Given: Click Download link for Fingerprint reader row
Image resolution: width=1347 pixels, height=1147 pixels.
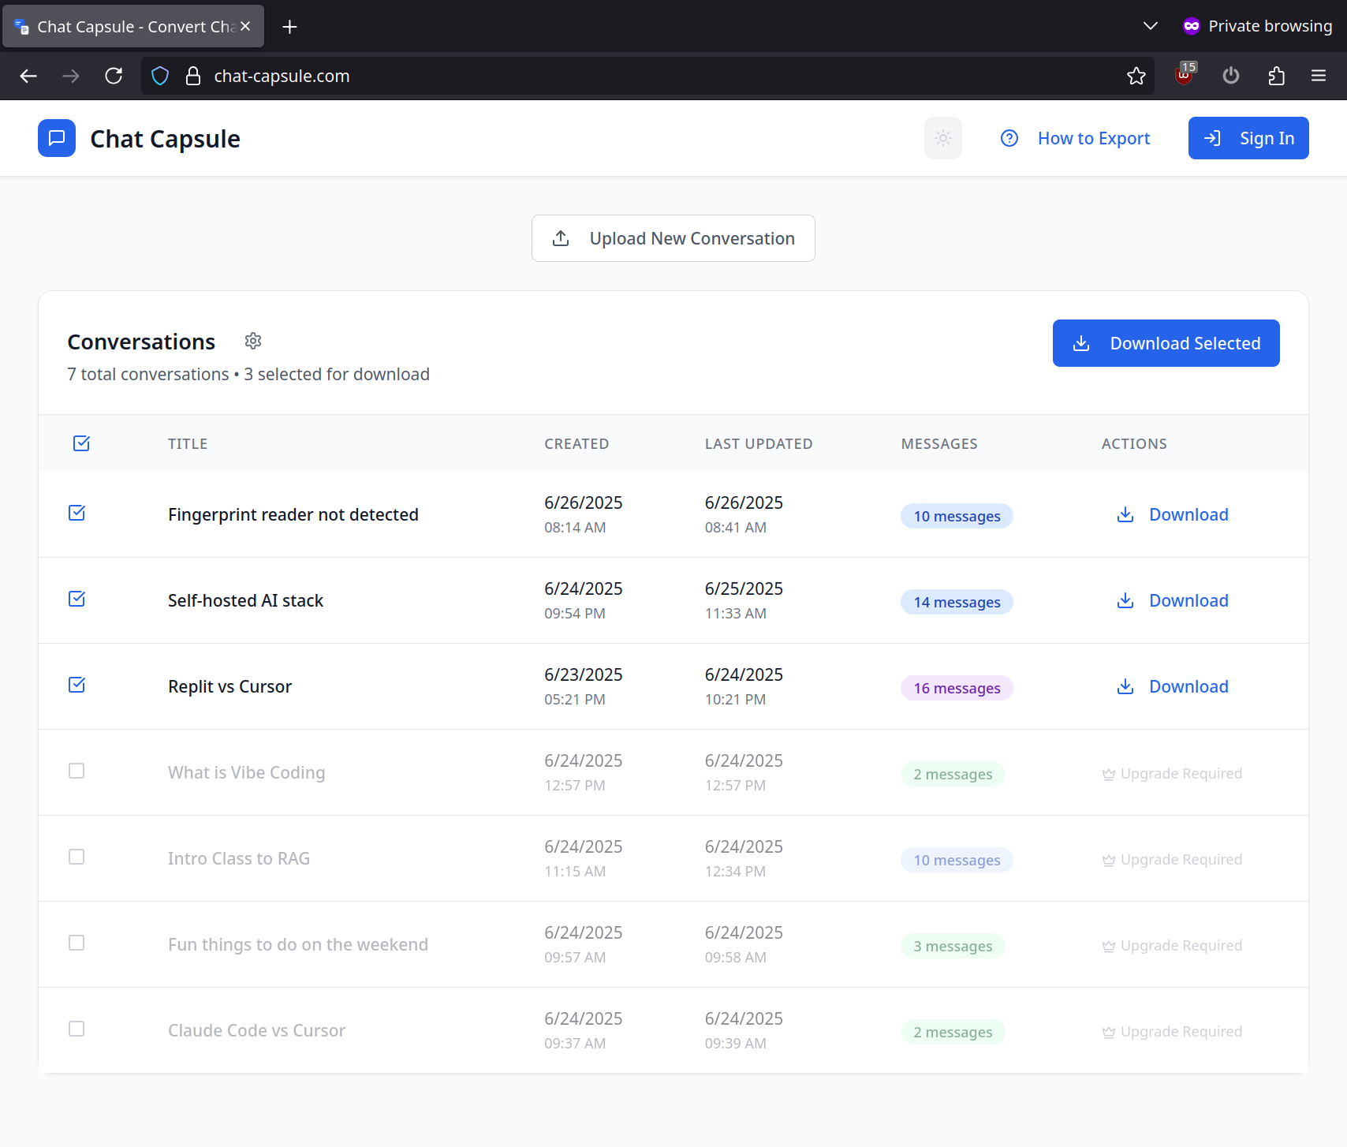Looking at the screenshot, I should [x=1188, y=514].
